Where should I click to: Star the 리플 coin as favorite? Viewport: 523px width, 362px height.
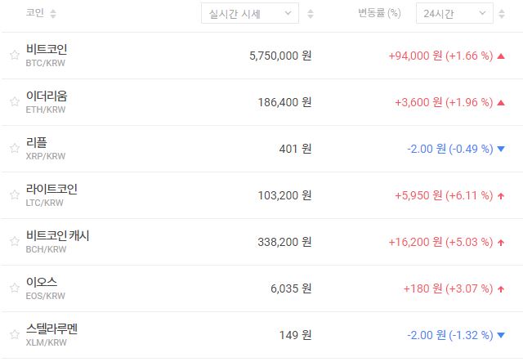click(x=14, y=149)
